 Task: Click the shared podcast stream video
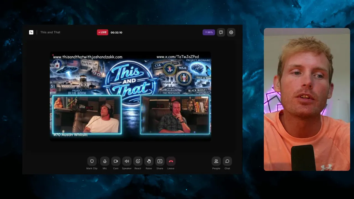[x=131, y=96]
